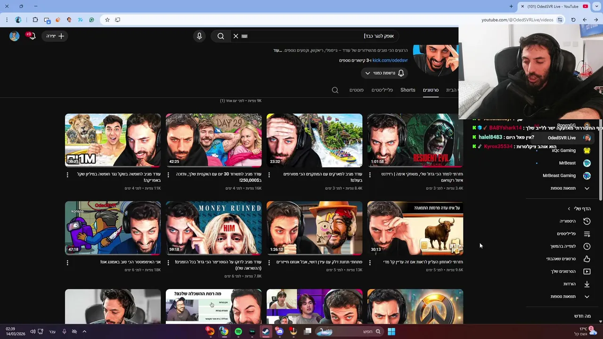Click the Grammarly extension icon
The height and width of the screenshot is (339, 603).
[x=91, y=20]
